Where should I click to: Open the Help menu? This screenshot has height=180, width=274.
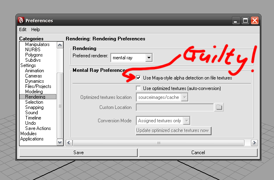pyautogui.click(x=36, y=29)
